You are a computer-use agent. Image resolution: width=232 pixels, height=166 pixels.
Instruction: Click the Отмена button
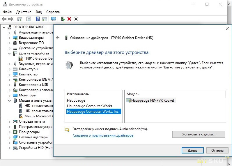coord(217,151)
